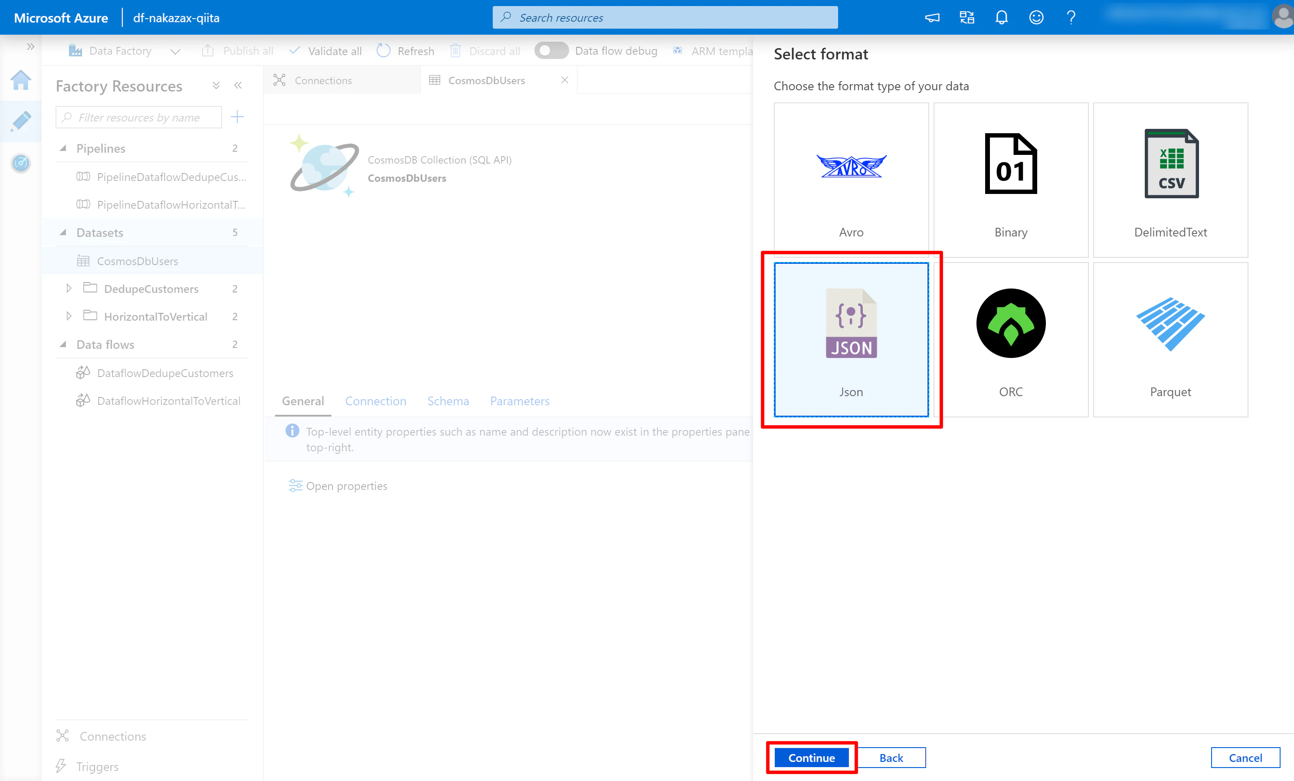This screenshot has height=781, width=1294.
Task: Close the CosmosDbUsers tab
Action: [564, 80]
